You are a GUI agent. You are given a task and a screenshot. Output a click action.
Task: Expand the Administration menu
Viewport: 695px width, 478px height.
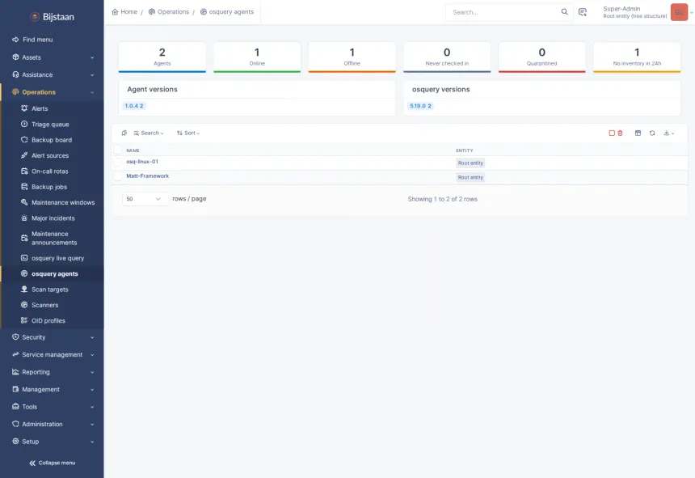point(52,424)
